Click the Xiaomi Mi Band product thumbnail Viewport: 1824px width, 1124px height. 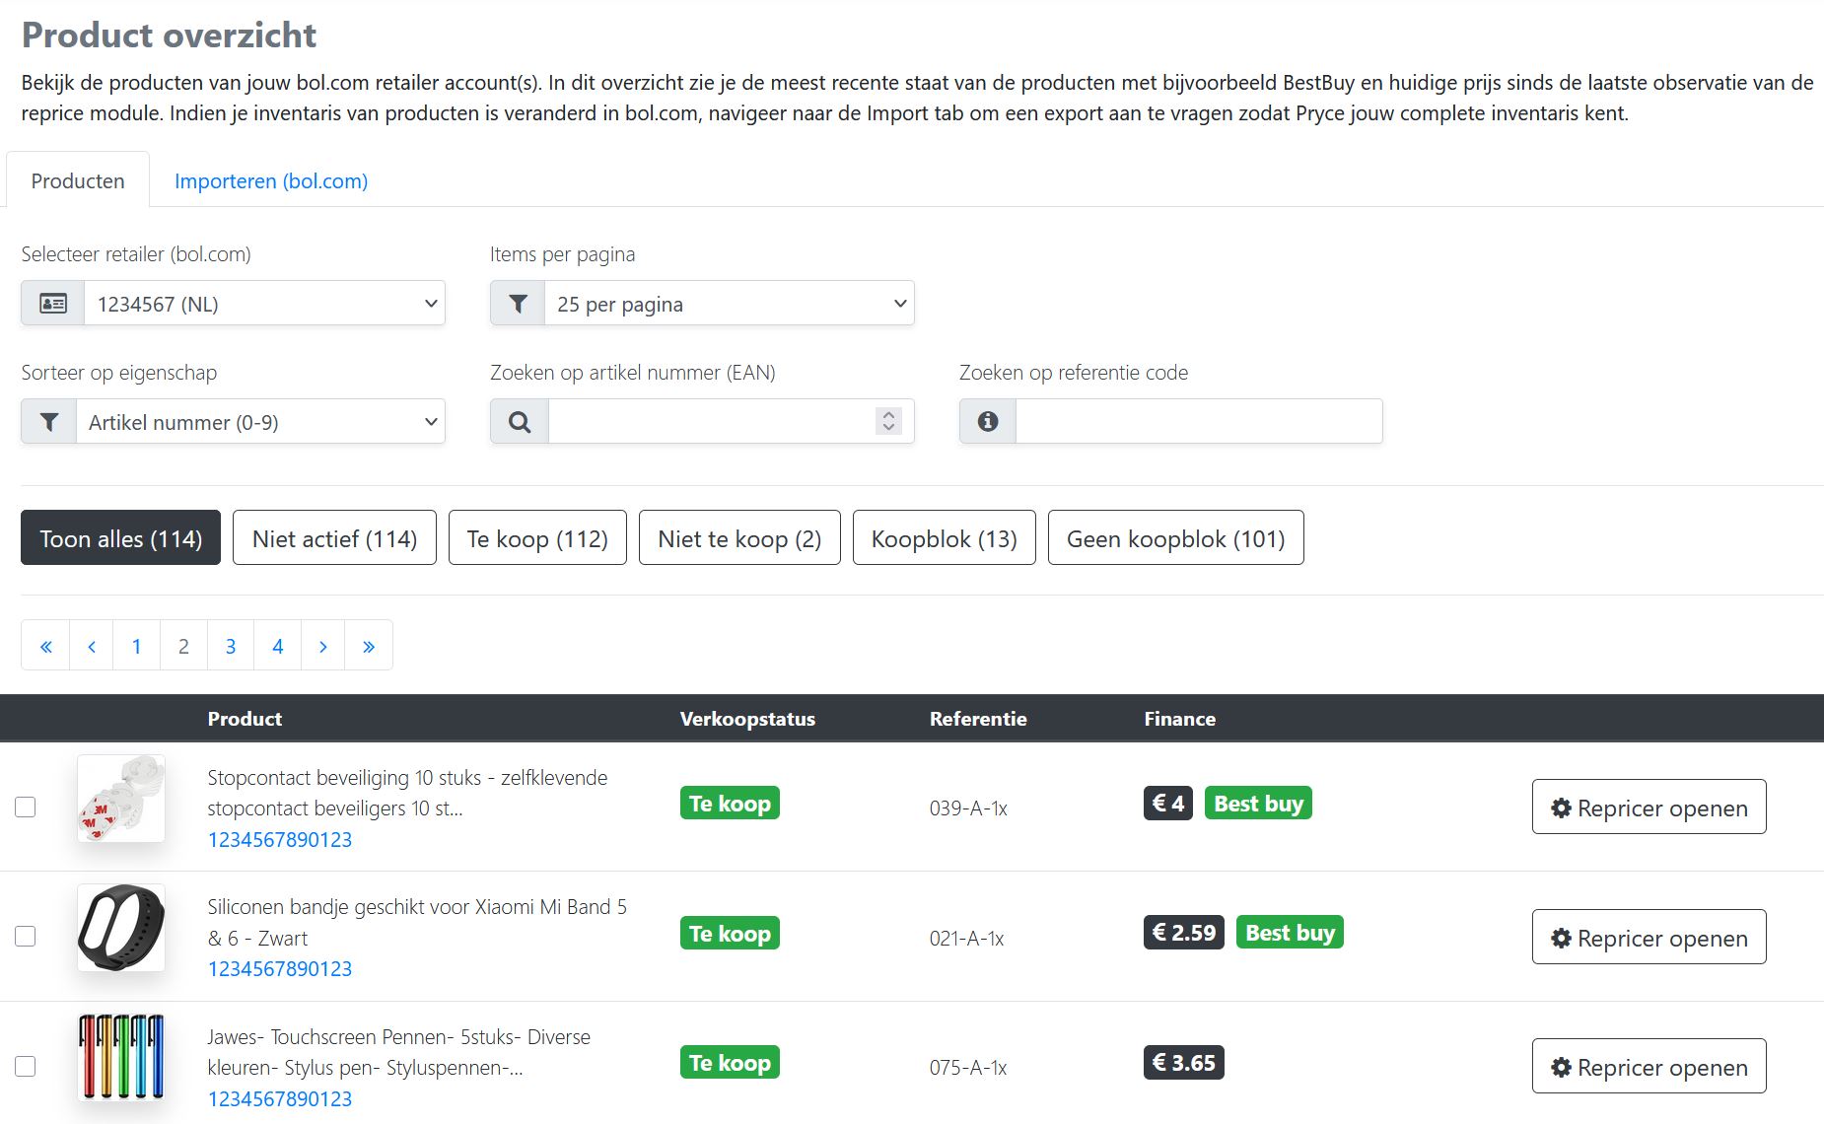(120, 928)
